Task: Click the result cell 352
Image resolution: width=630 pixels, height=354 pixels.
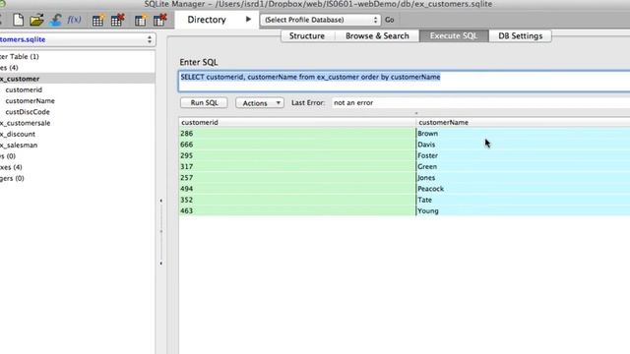Action: (x=297, y=200)
